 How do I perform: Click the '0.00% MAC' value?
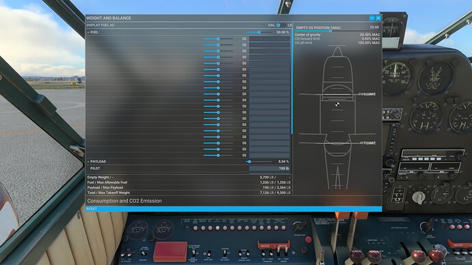(x=371, y=39)
